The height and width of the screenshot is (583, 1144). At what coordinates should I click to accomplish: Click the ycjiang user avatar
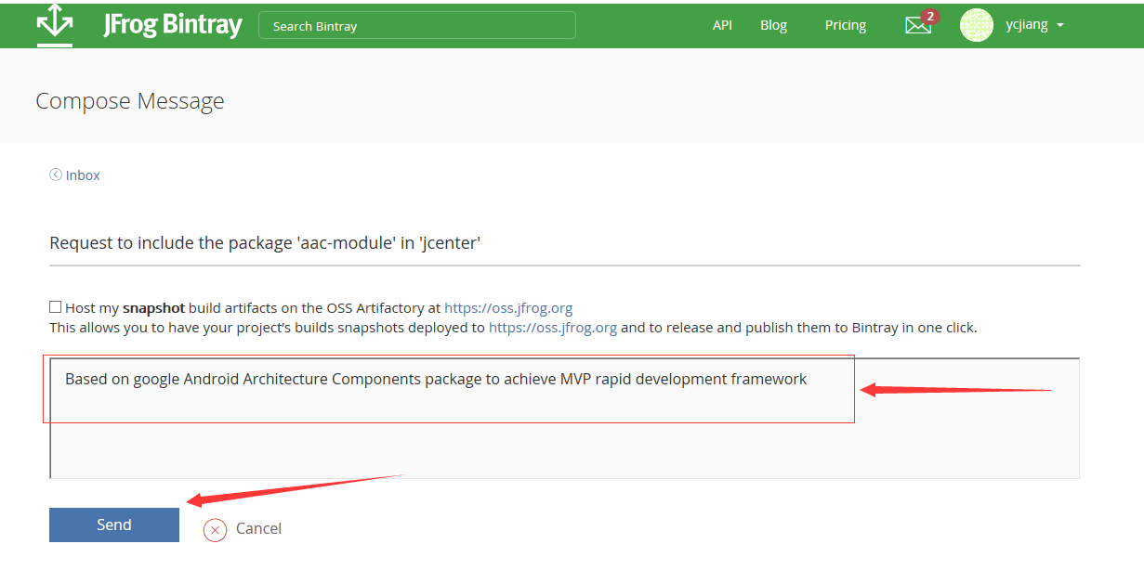click(977, 25)
